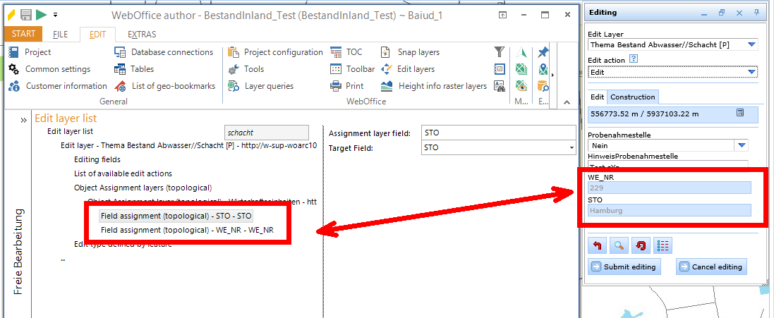
Task: Click the Assignment layer field input
Action: [497, 133]
